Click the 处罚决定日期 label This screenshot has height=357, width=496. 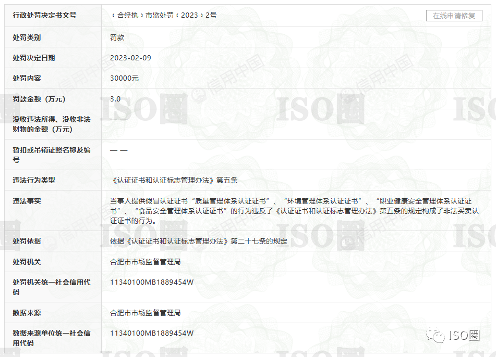tap(34, 58)
